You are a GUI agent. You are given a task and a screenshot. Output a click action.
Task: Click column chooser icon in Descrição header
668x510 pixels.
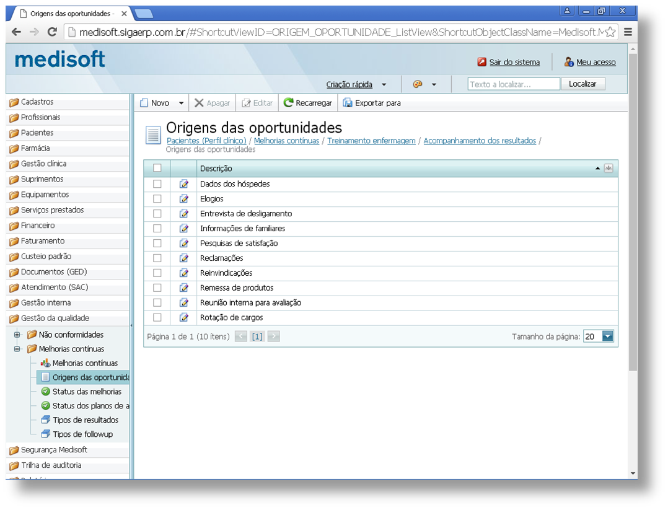(609, 168)
